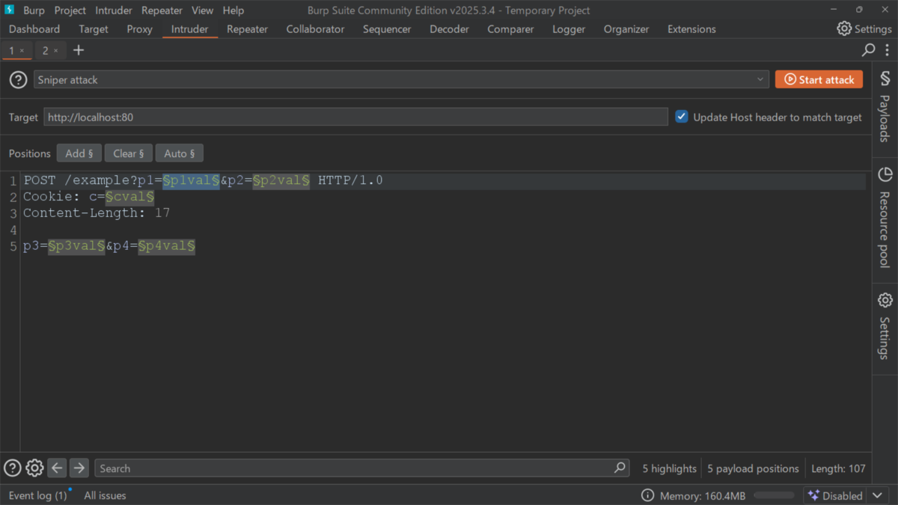
Task: Click the §cval§ cookie payload position
Action: tap(129, 197)
